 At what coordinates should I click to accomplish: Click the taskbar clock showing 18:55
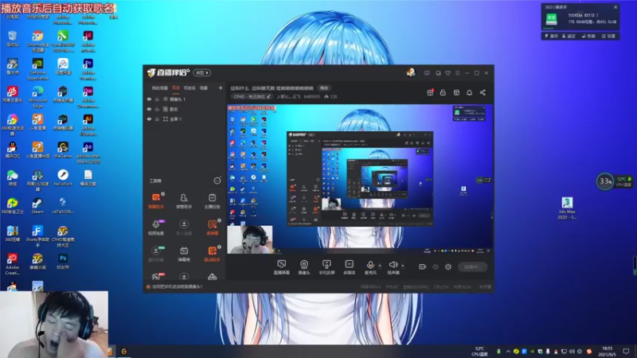[608, 351]
